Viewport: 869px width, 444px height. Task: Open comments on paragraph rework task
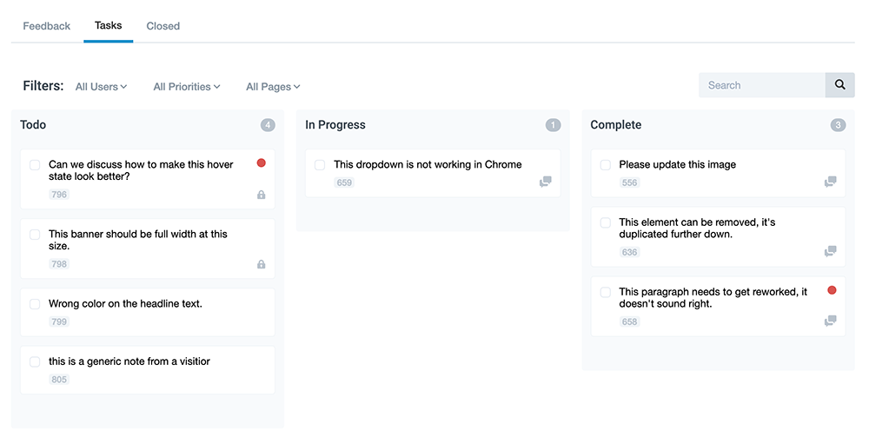831,321
